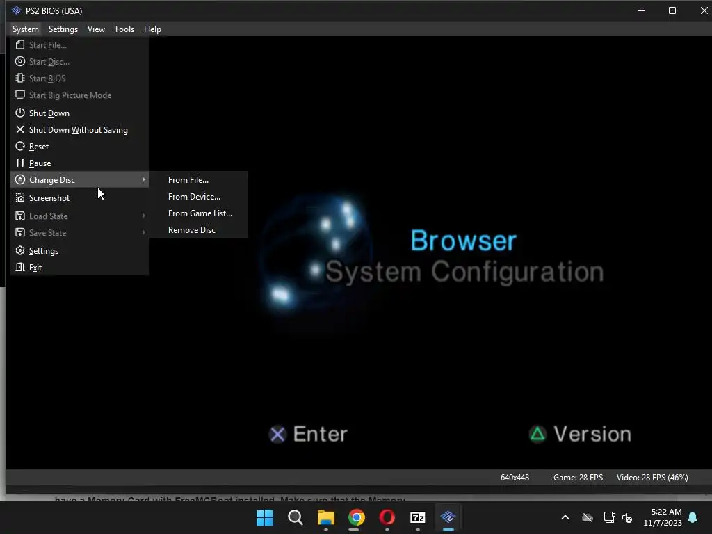Screen dimensions: 712x534
Task: Click the PCSX2 logo in title bar
Action: click(17, 10)
